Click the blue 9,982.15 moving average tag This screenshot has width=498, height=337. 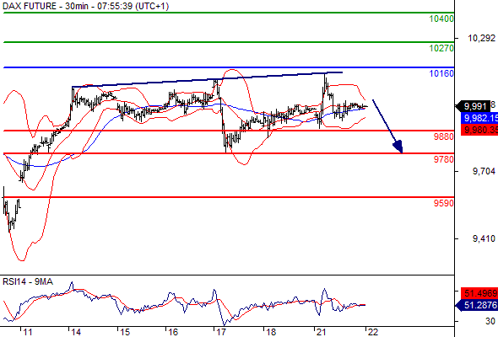point(479,118)
